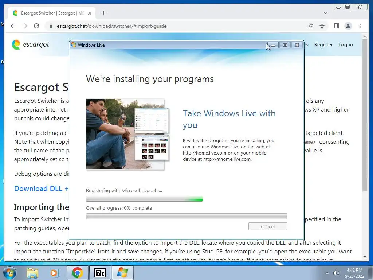Close the Escargot Switcher tab

click(x=90, y=13)
